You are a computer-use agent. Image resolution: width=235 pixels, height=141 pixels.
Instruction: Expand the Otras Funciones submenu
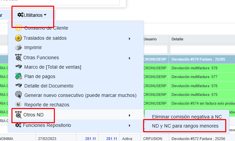[130, 58]
